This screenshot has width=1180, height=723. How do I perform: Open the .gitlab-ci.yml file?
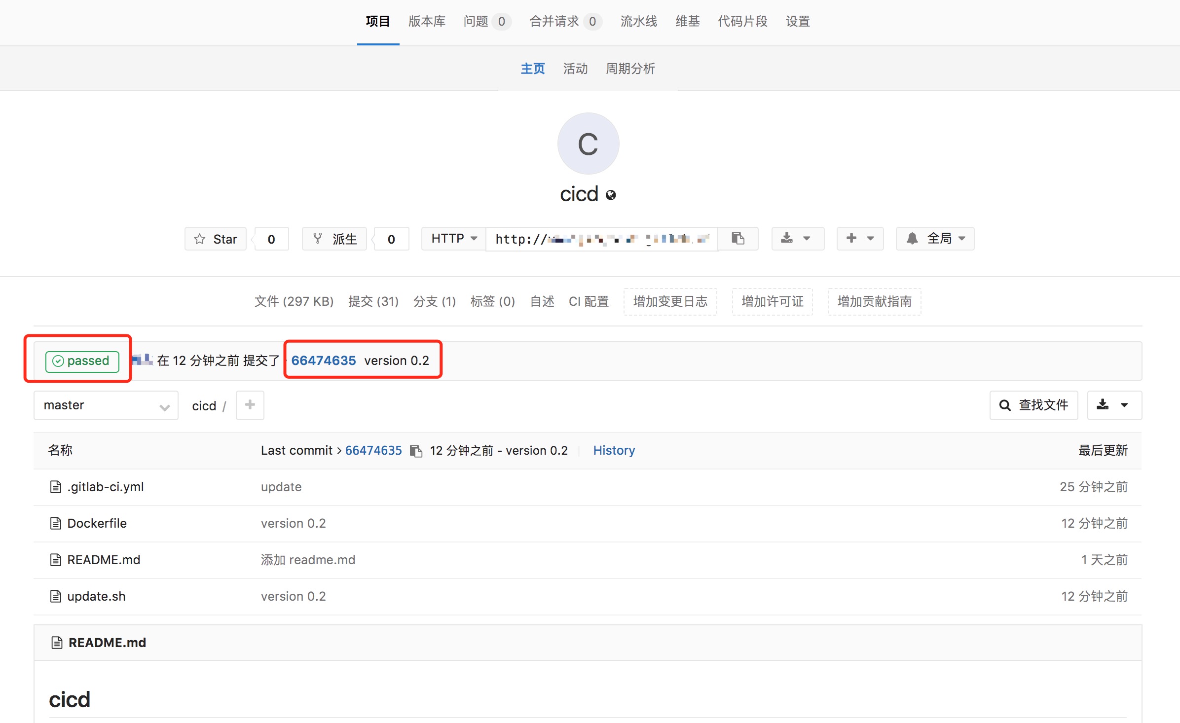105,487
